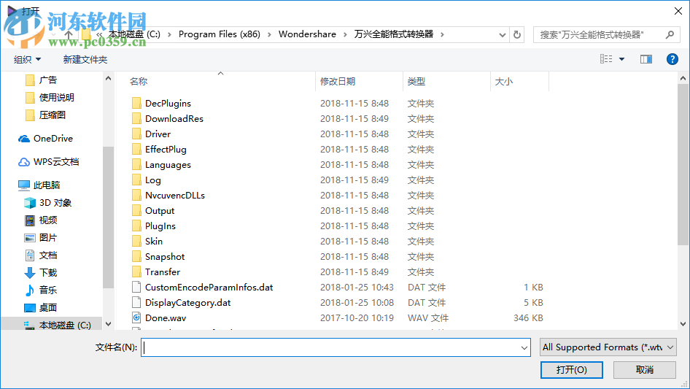The width and height of the screenshot is (690, 389).
Task: Sort by 大小 column header
Action: click(x=504, y=82)
